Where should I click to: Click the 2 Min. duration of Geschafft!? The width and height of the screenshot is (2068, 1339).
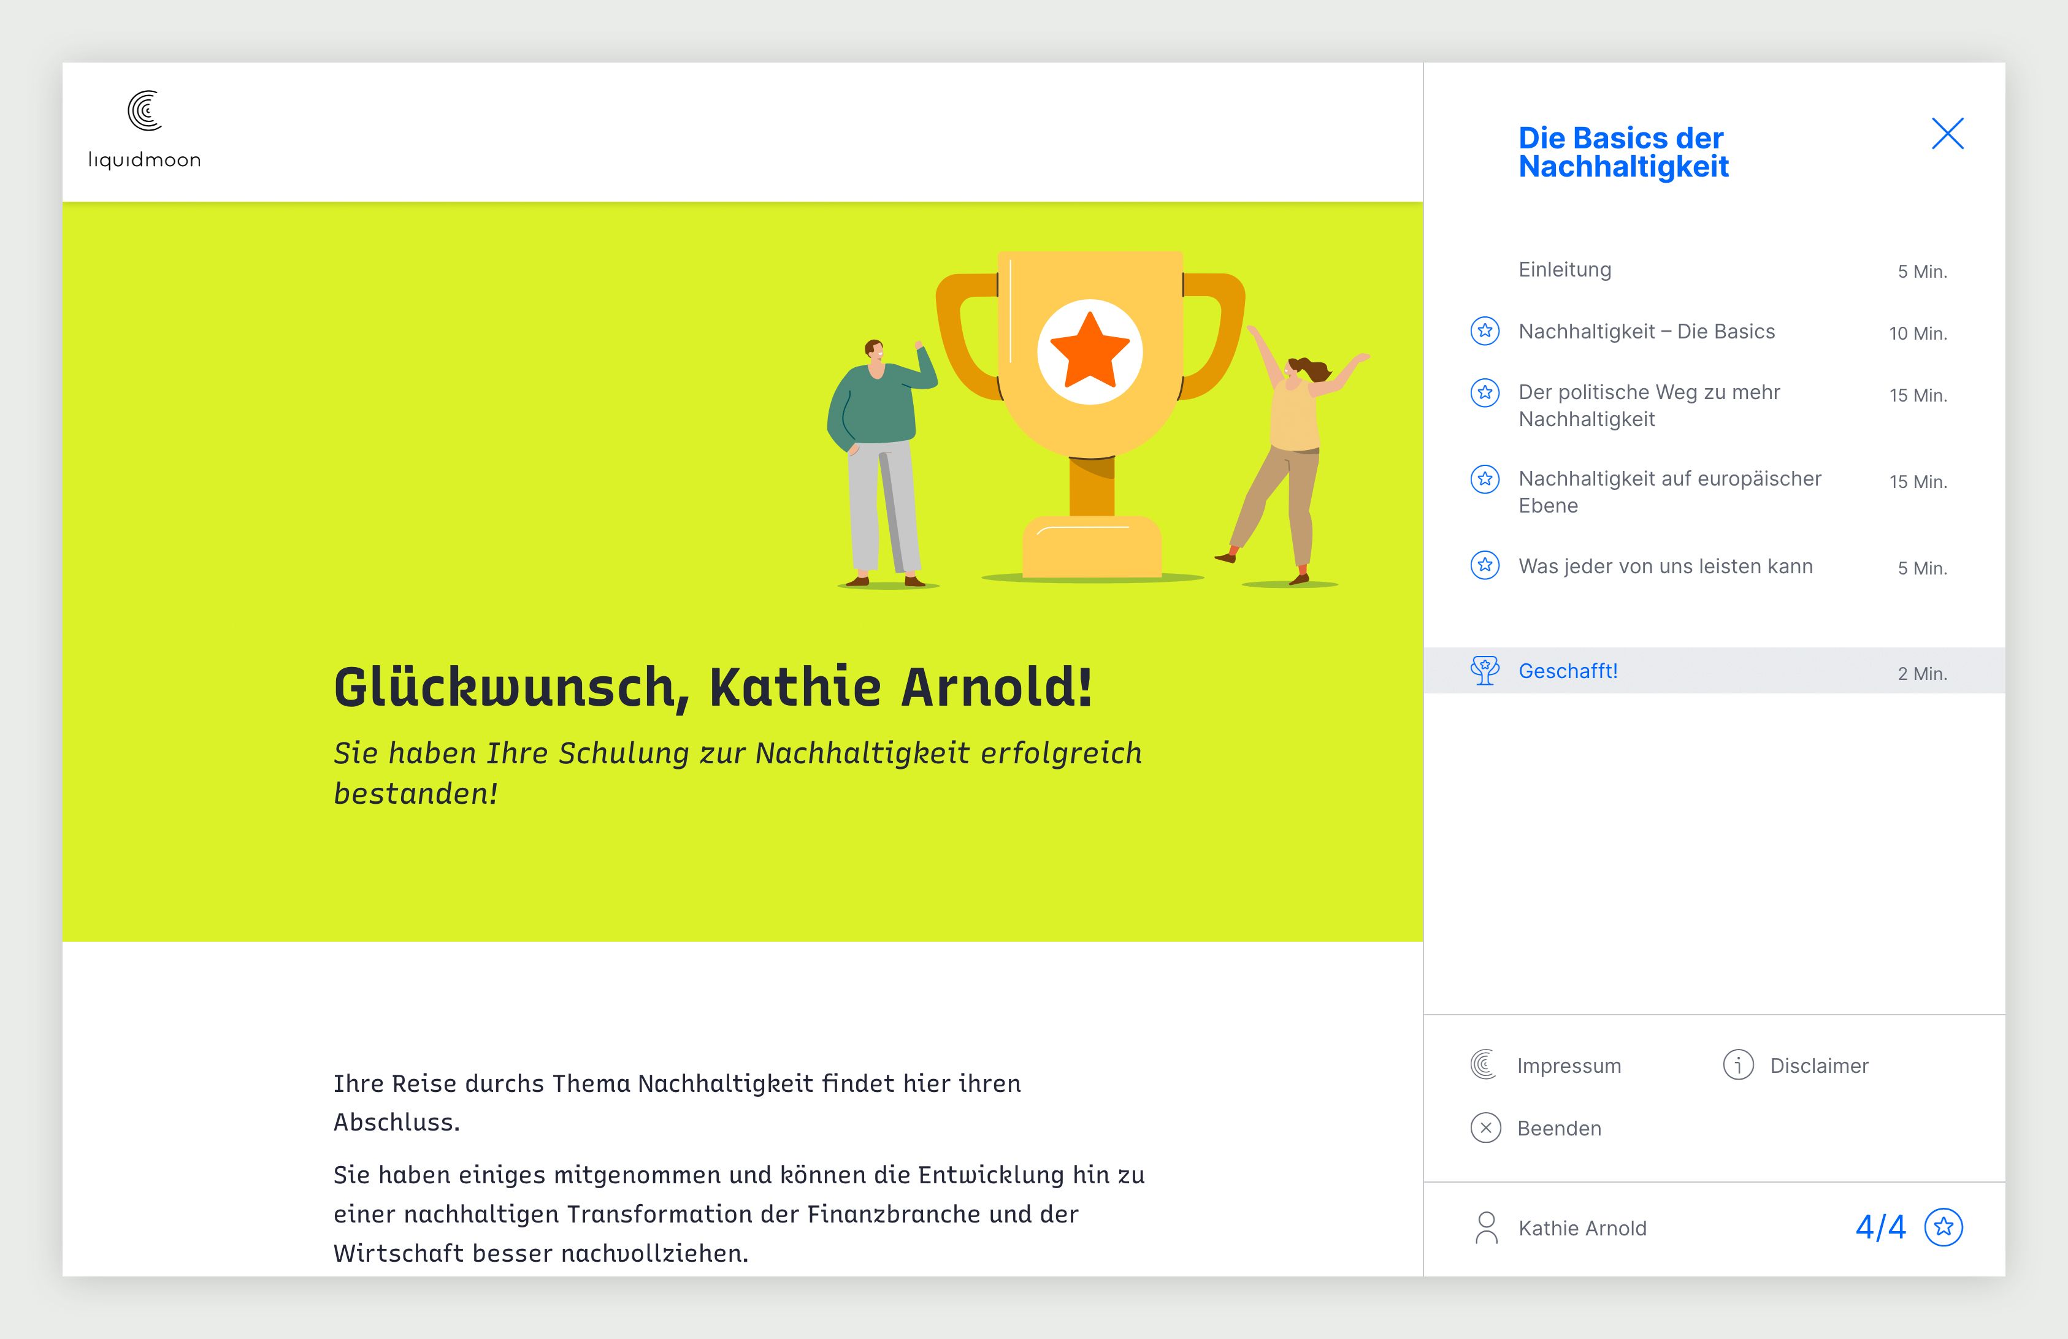click(1922, 673)
